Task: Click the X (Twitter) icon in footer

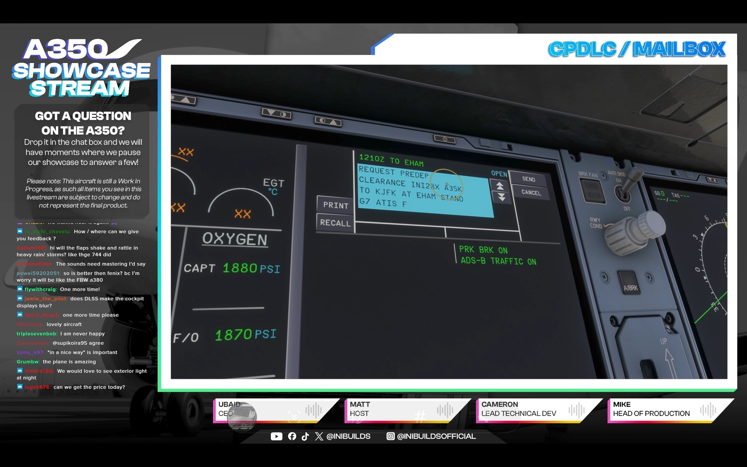Action: [319, 436]
